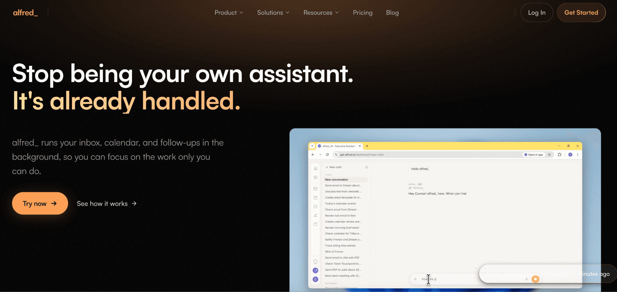Select the Send email to cfat with PDF chat
Viewport: 617px width, 292px height.
point(342,258)
